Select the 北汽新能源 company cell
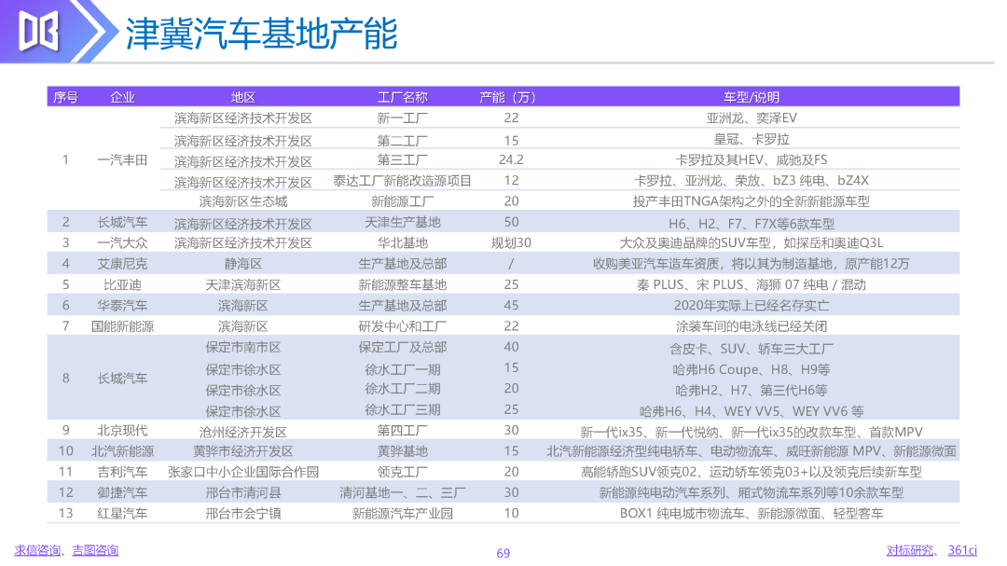The image size is (1007, 566). coord(122,451)
